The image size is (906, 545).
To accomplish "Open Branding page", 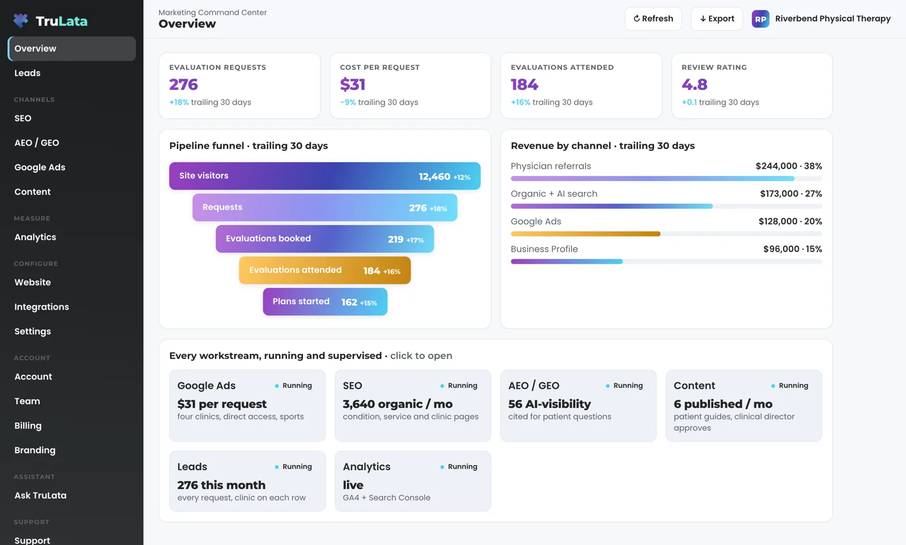I will tap(72, 450).
